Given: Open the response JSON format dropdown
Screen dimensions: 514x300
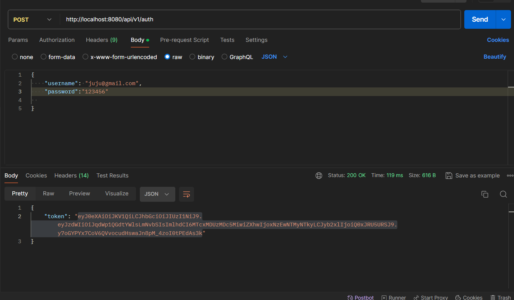Looking at the screenshot, I should (x=157, y=194).
